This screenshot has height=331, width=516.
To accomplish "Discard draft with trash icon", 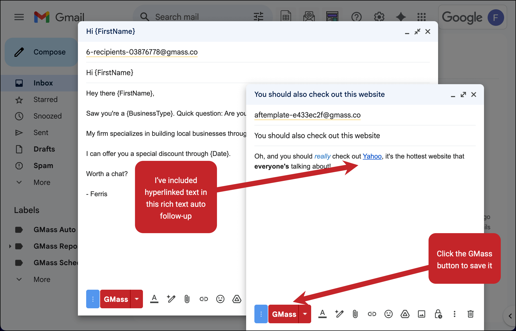I will tap(470, 314).
